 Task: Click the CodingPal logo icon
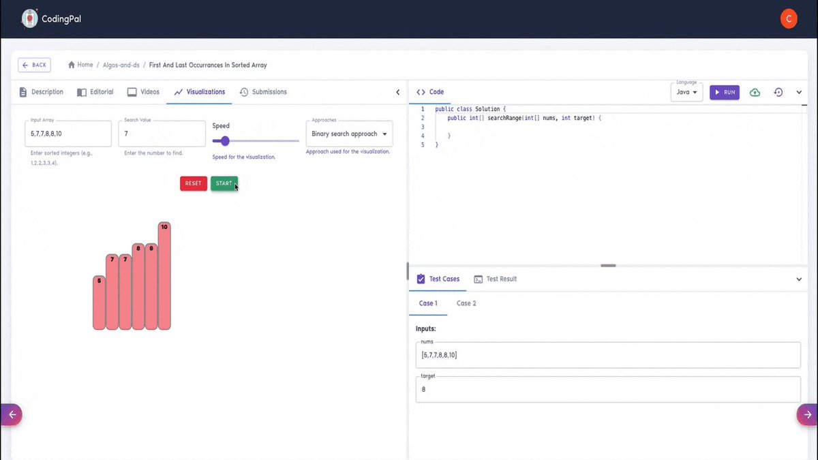click(x=29, y=18)
